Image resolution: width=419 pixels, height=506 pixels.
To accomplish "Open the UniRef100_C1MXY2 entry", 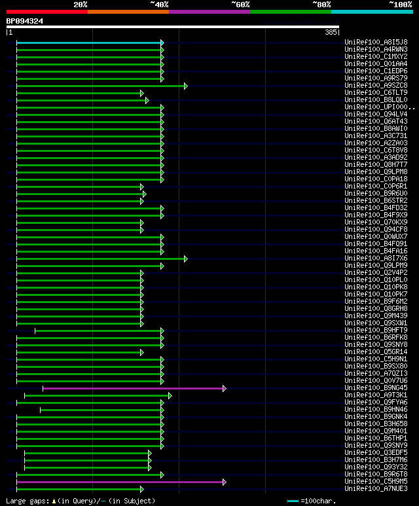I will 376,56.
